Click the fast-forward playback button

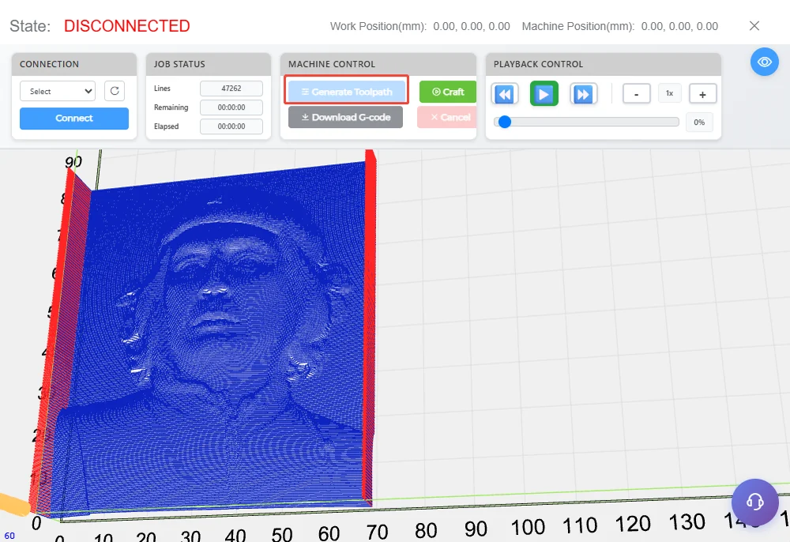point(584,94)
